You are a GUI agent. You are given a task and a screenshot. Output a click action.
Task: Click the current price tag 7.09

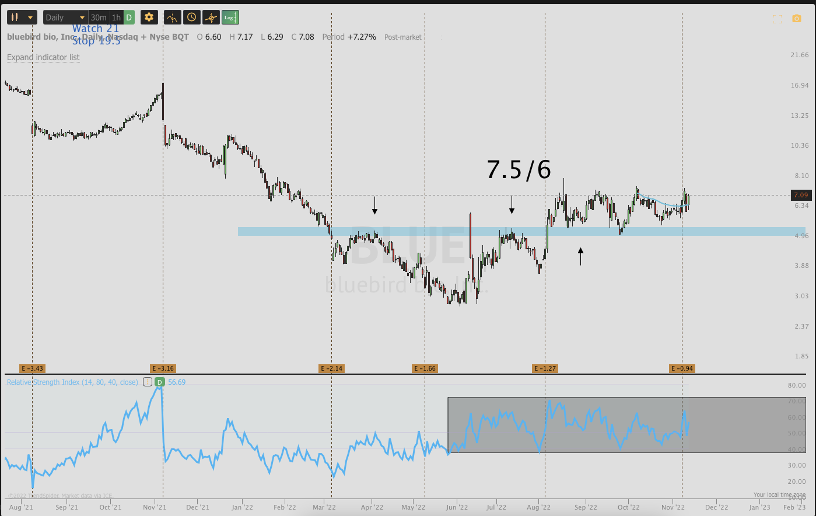tap(800, 195)
